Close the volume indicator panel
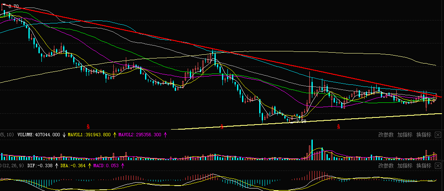The width and height of the screenshot is (444, 191). pyautogui.click(x=438, y=135)
